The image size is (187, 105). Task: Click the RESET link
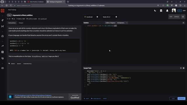(105, 99)
